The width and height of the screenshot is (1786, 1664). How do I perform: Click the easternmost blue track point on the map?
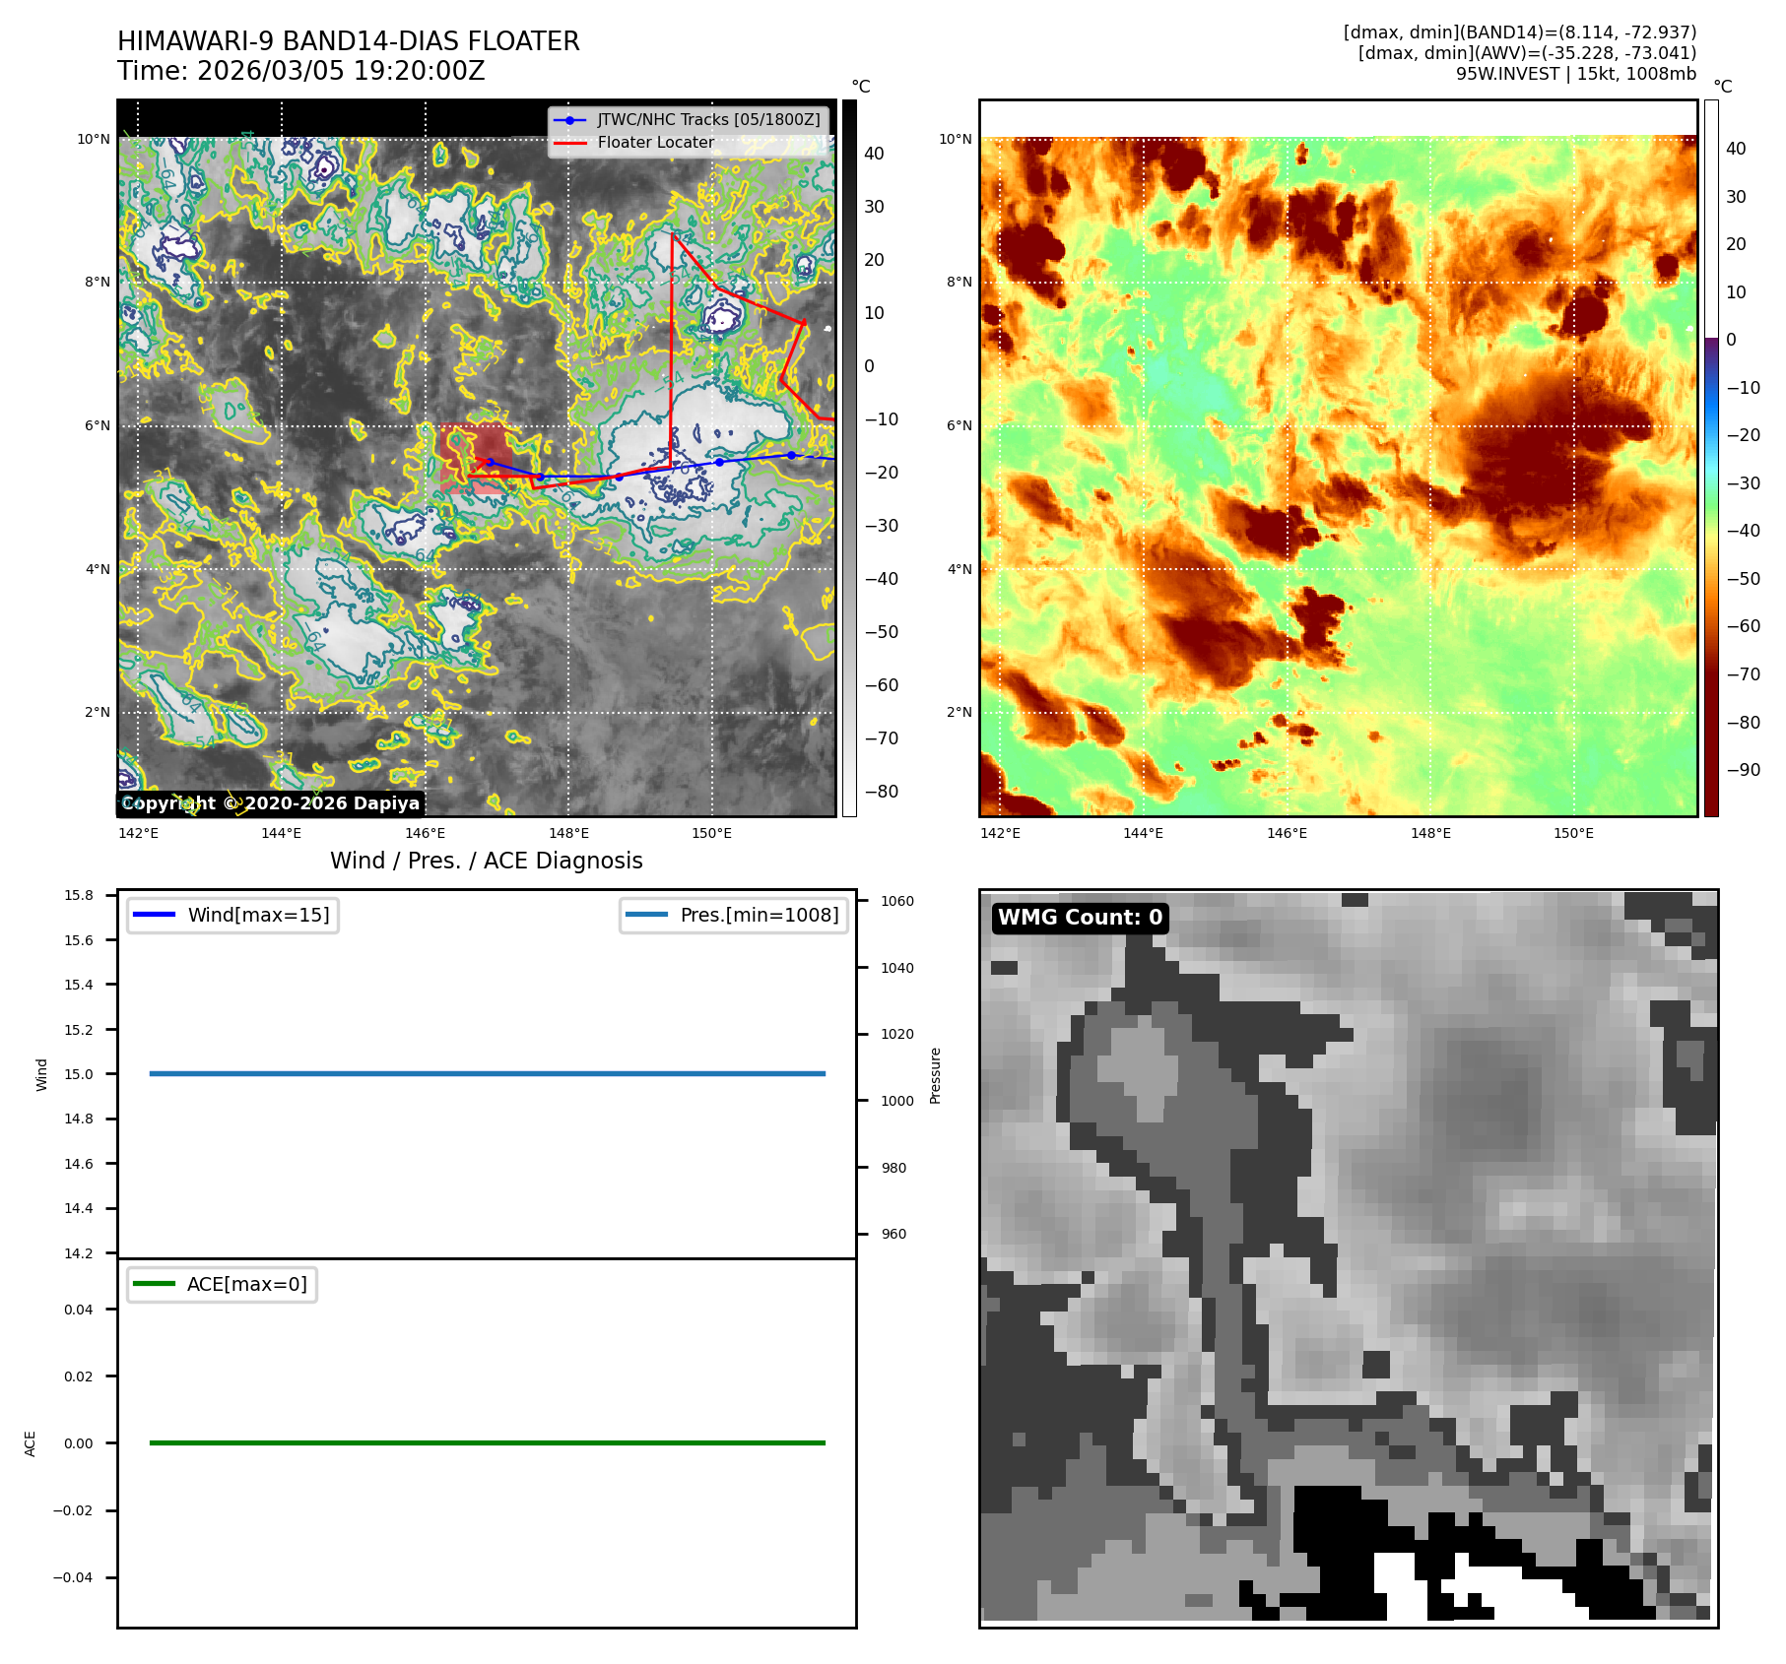tap(791, 455)
